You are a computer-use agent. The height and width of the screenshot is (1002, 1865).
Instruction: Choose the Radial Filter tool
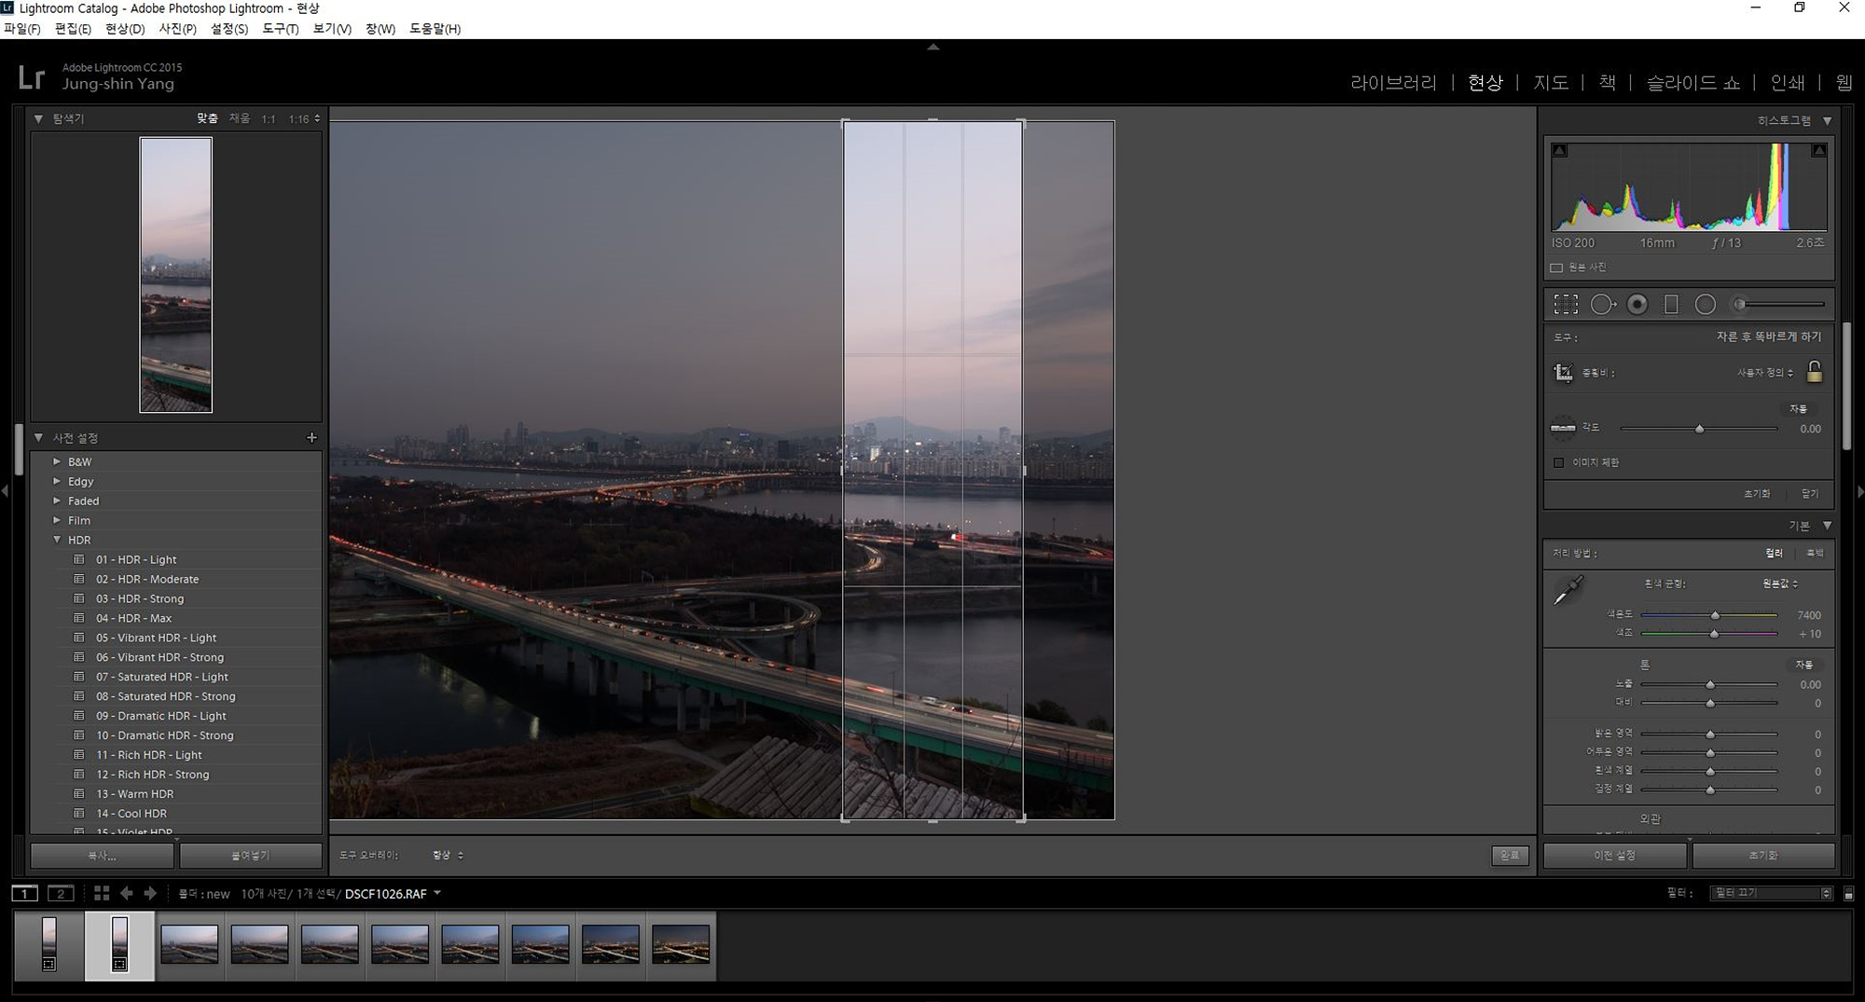[1705, 304]
